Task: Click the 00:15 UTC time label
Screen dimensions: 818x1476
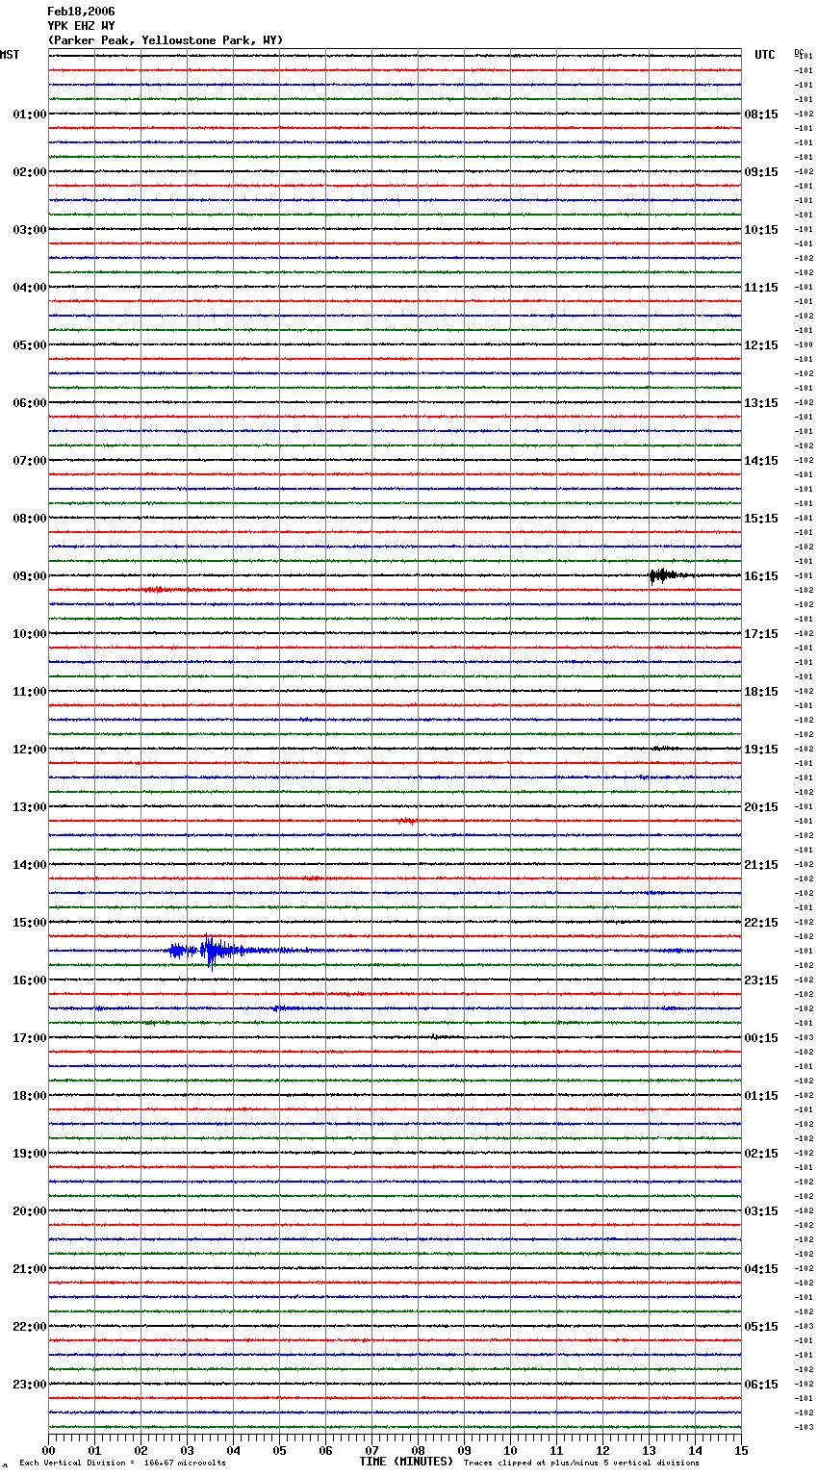Action: [x=761, y=1038]
